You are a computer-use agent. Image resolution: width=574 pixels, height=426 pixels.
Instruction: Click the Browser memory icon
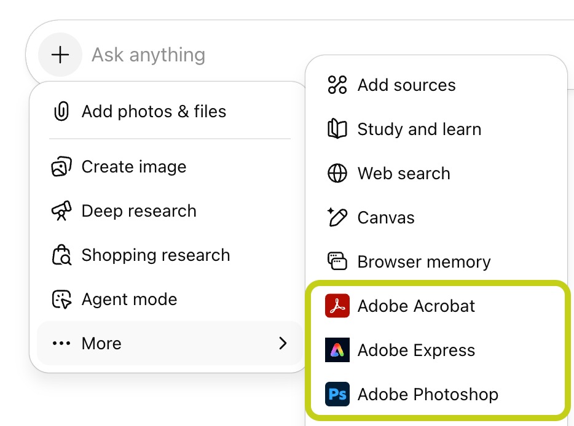336,261
